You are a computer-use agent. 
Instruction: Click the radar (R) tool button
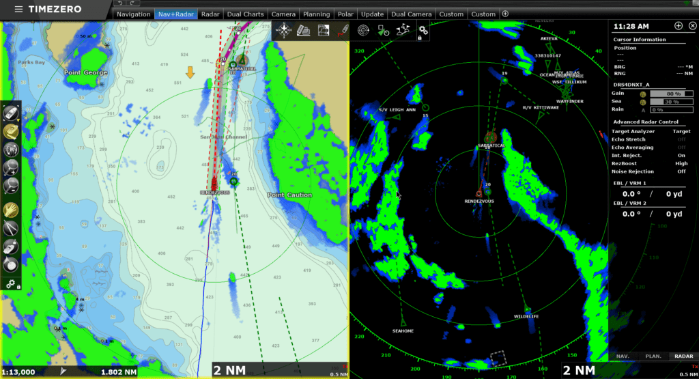coord(11,150)
